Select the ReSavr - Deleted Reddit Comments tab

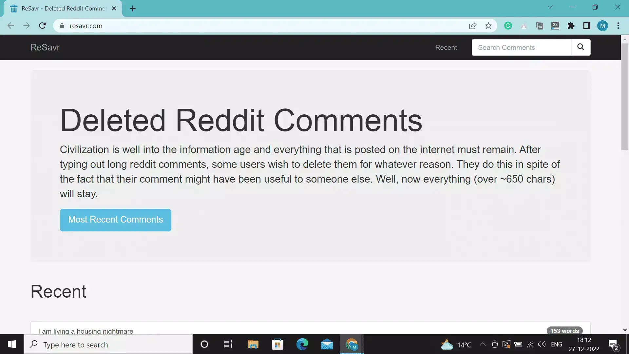(x=63, y=9)
